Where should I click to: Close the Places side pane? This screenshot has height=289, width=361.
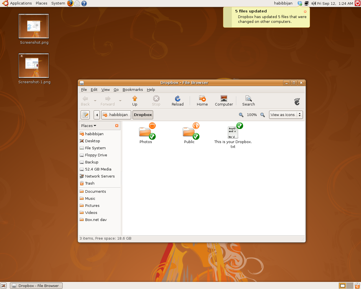117,126
